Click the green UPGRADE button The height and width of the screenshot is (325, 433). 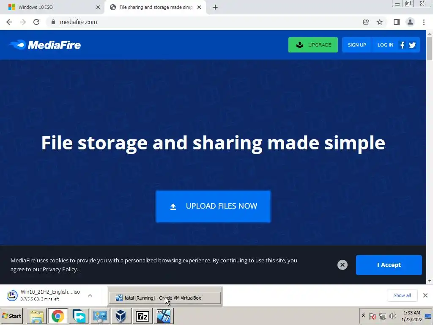[x=313, y=45]
